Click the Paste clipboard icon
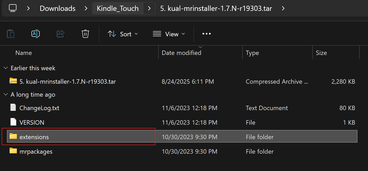Screen dimensions: 368x171 (11, 34)
